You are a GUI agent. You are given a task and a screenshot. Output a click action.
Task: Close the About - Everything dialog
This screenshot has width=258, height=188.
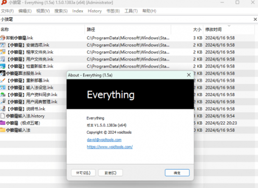189,75
